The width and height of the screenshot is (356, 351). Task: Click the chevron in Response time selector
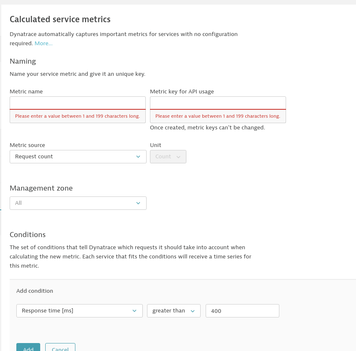point(134,311)
